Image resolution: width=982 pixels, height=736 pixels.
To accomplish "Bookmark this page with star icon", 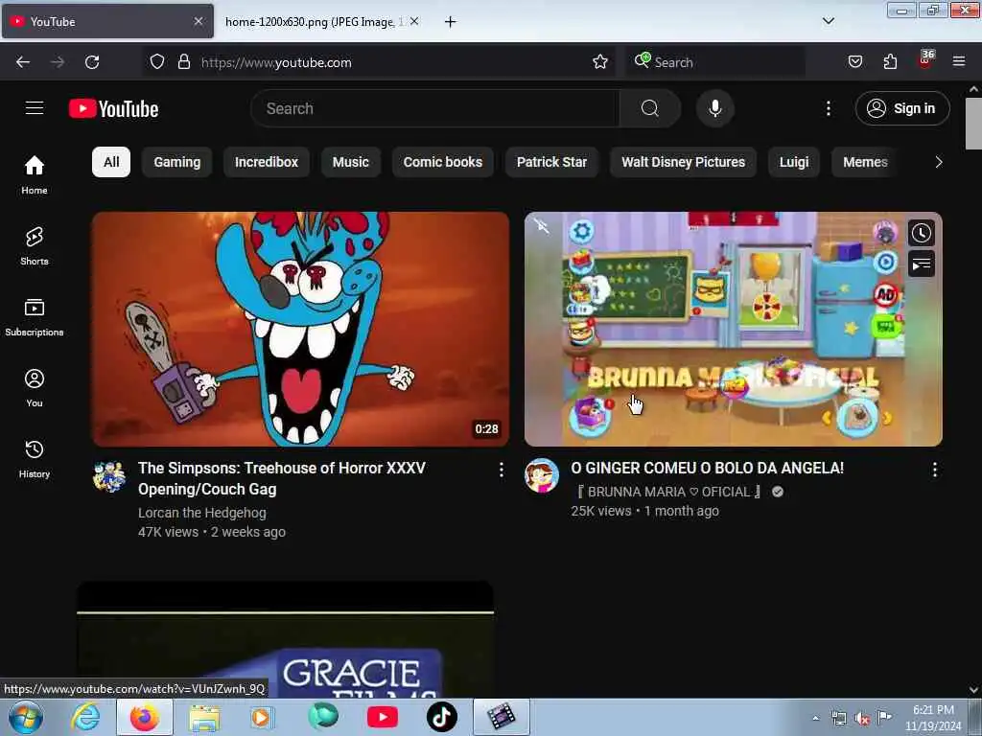I will coord(600,62).
